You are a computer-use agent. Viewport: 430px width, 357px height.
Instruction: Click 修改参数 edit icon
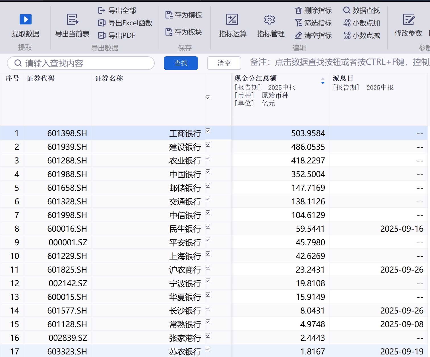pos(409,20)
